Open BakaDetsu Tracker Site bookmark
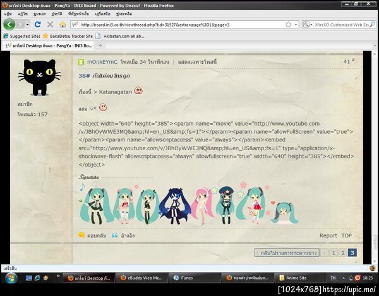The height and width of the screenshot is (296, 379). [x=68, y=36]
